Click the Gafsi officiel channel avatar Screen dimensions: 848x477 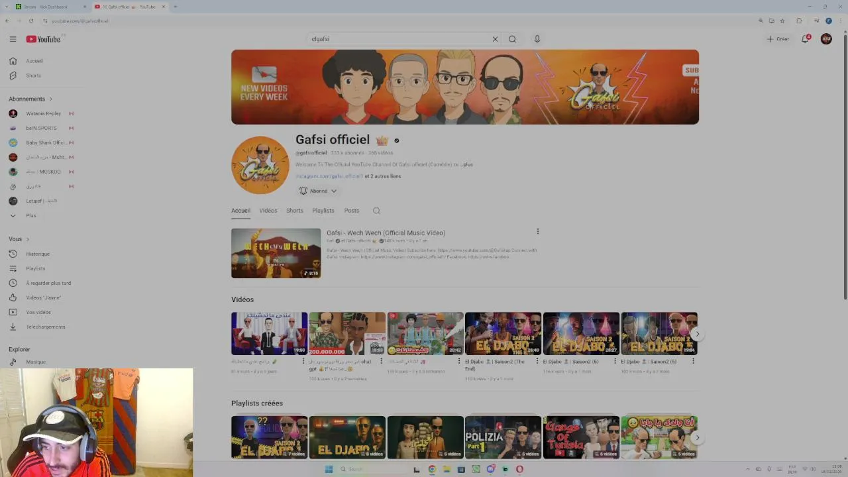coord(260,165)
